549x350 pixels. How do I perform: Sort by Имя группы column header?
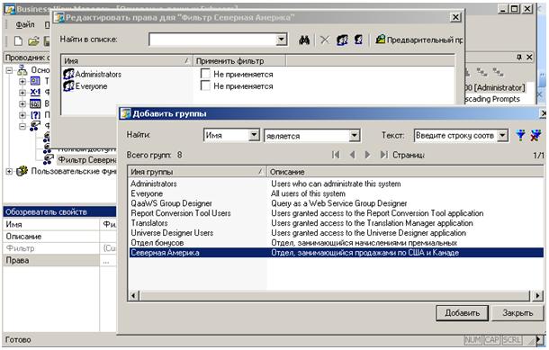click(x=197, y=172)
